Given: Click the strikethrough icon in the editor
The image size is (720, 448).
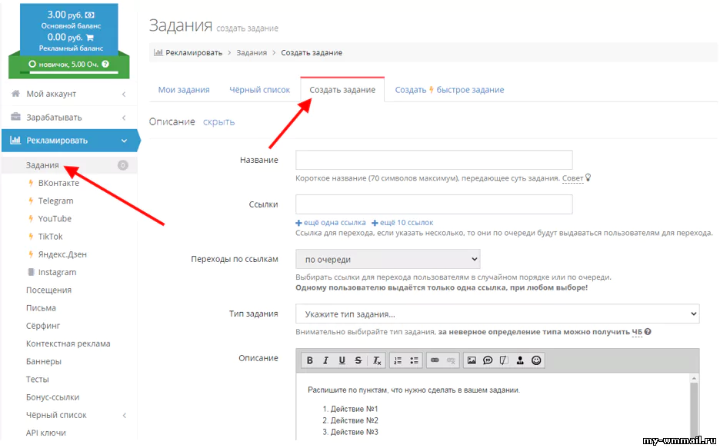Looking at the screenshot, I should 358,360.
